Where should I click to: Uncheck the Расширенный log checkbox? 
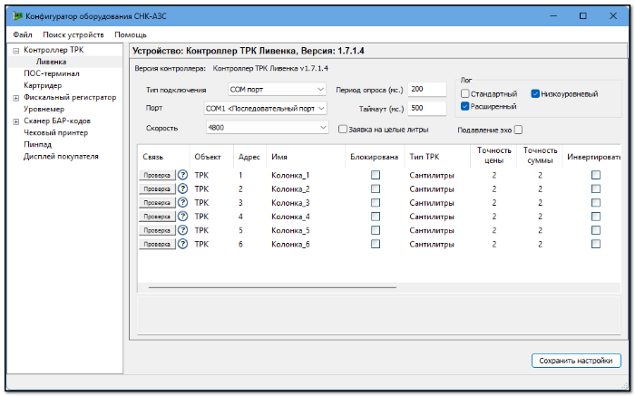464,106
